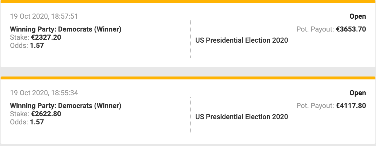
Task: Click the €2327.20 stake amount
Action: (46, 37)
